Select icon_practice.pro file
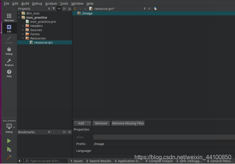This screenshot has height=164, width=235. pos(43,22)
